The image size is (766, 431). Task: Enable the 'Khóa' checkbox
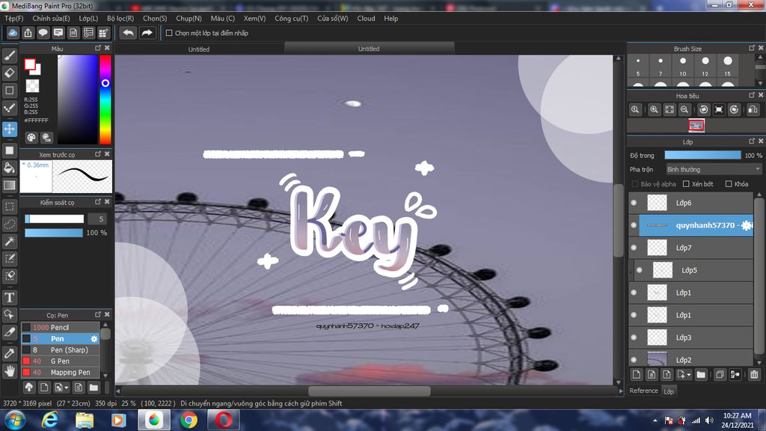coord(729,184)
